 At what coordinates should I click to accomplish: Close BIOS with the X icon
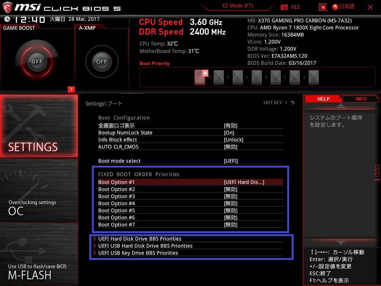(370, 7)
